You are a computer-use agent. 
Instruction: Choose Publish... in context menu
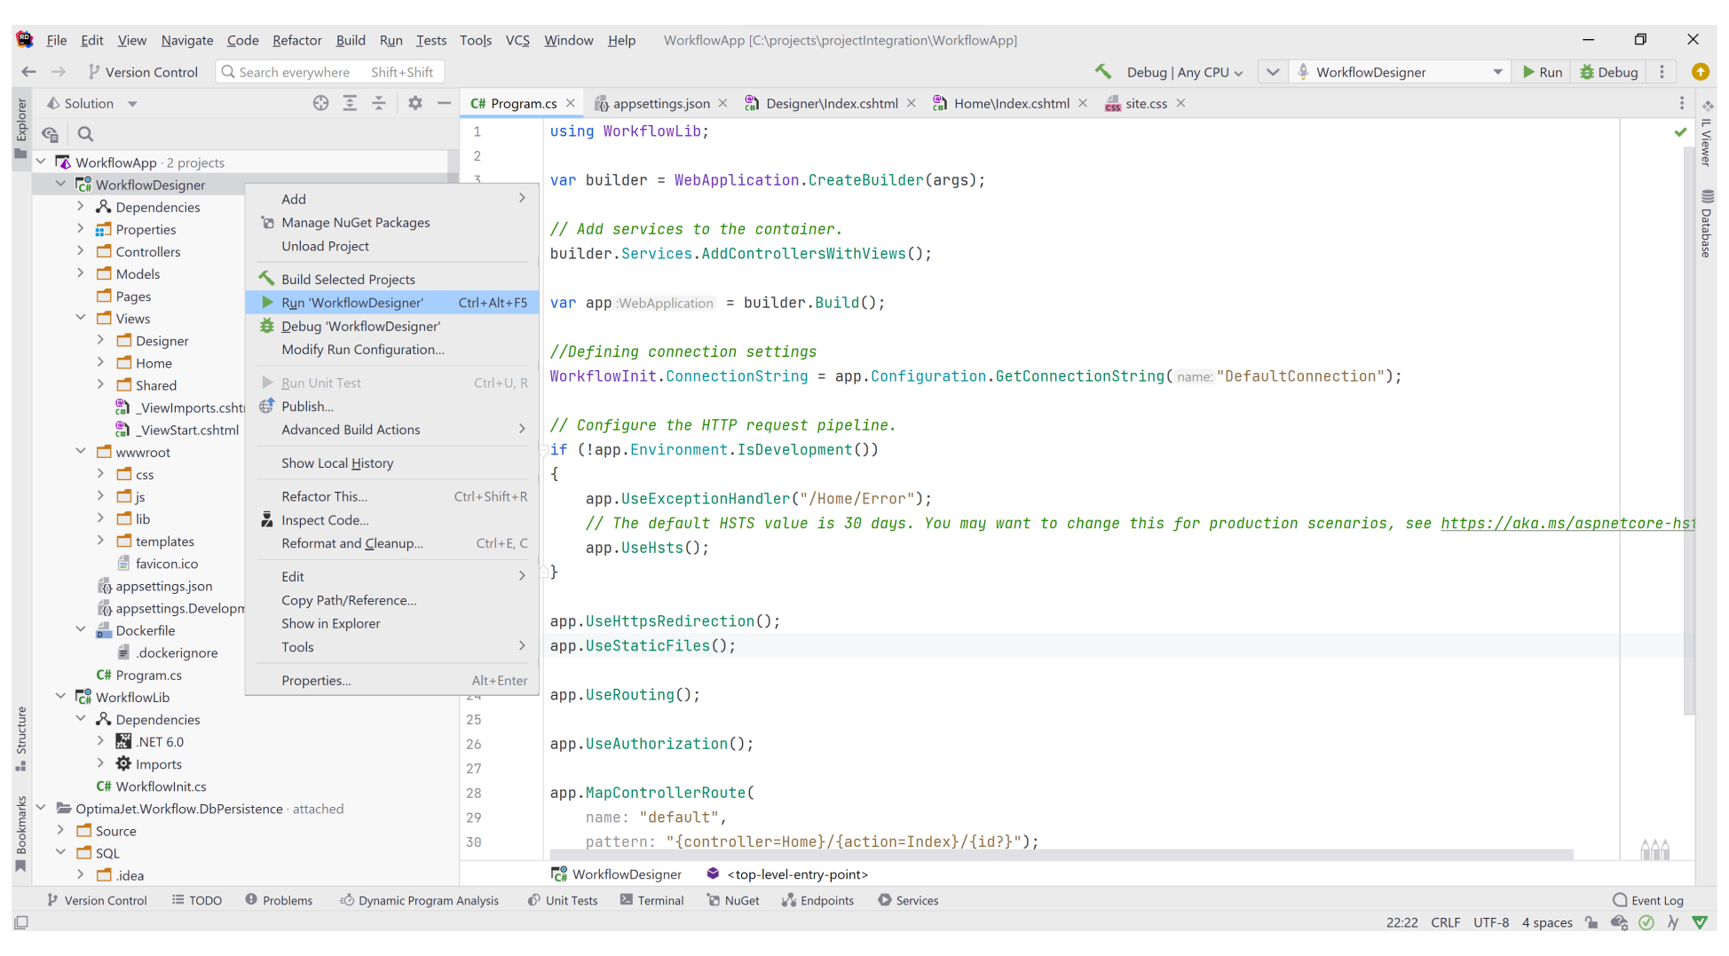(x=392, y=407)
